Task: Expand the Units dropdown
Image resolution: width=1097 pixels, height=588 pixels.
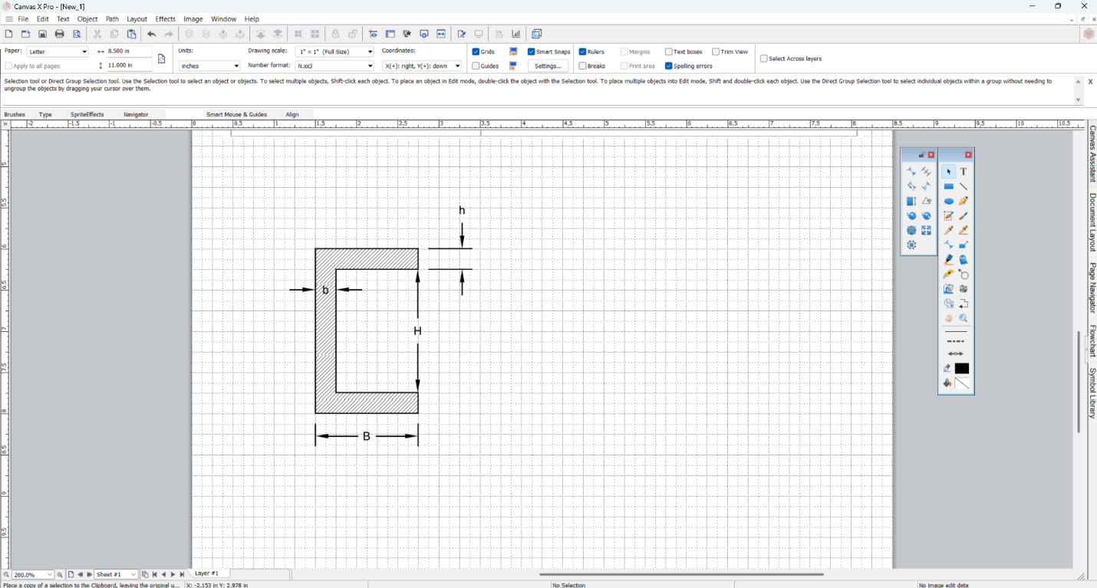Action: coord(209,66)
